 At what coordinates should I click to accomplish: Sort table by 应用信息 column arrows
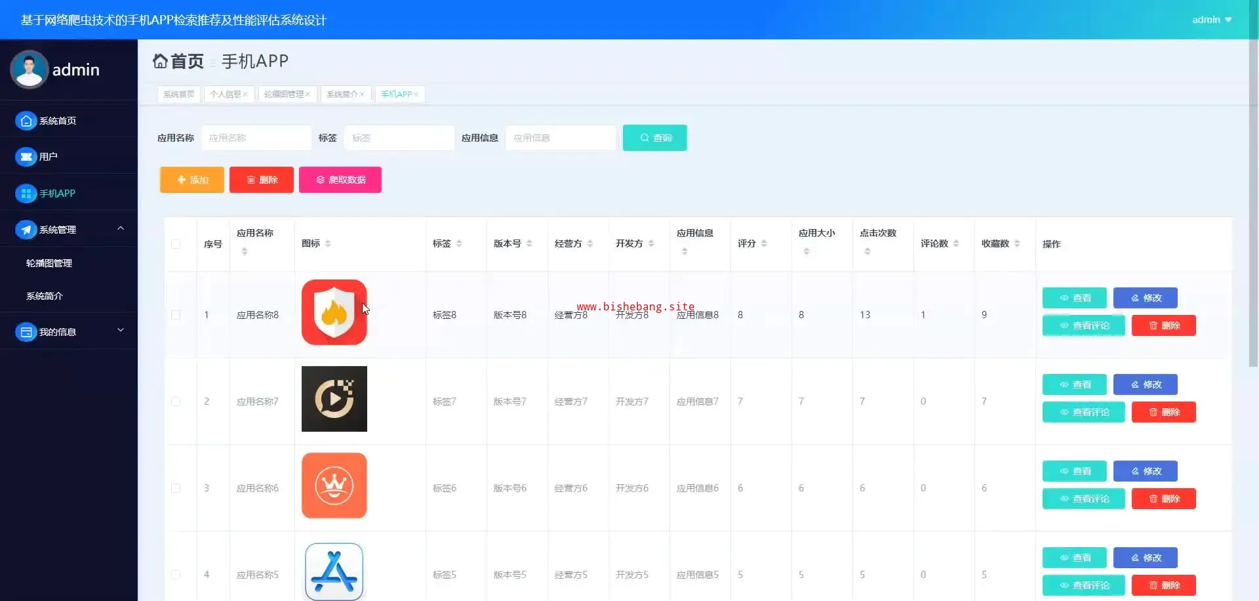(x=685, y=251)
